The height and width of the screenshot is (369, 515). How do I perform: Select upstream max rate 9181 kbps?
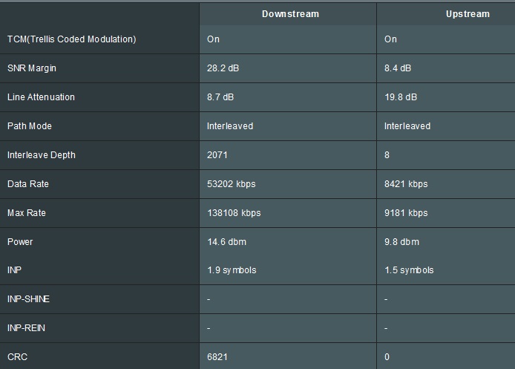[406, 212]
